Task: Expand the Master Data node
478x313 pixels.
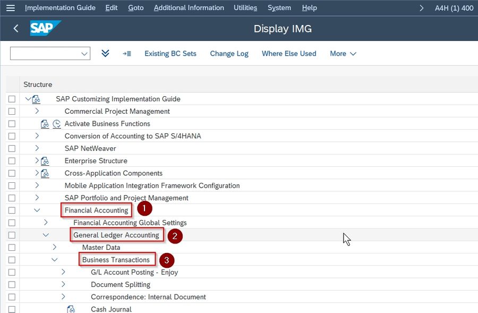Action: click(55, 247)
